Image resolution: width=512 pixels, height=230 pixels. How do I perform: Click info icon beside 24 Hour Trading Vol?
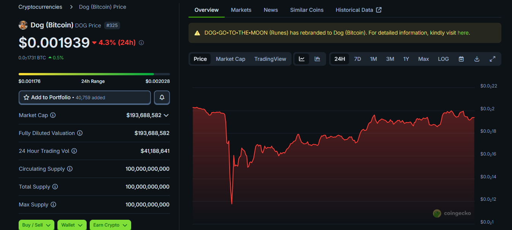coord(74,151)
